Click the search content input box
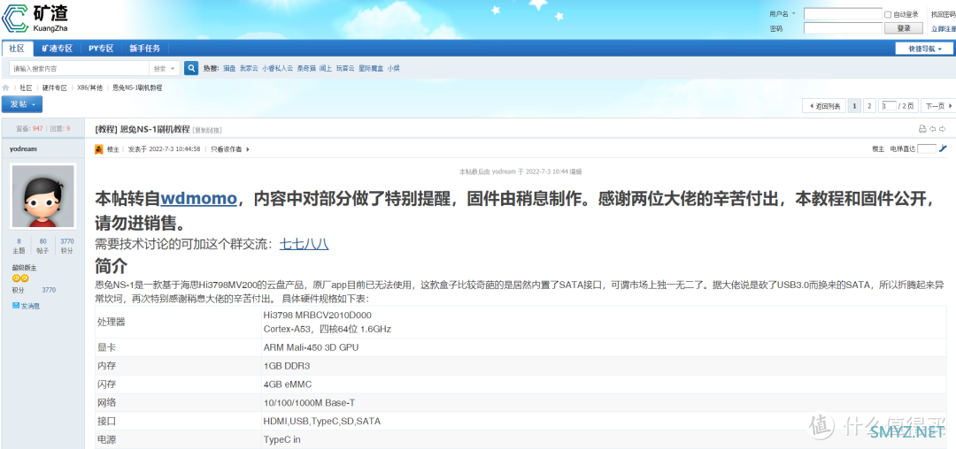The image size is (956, 449). click(x=80, y=68)
